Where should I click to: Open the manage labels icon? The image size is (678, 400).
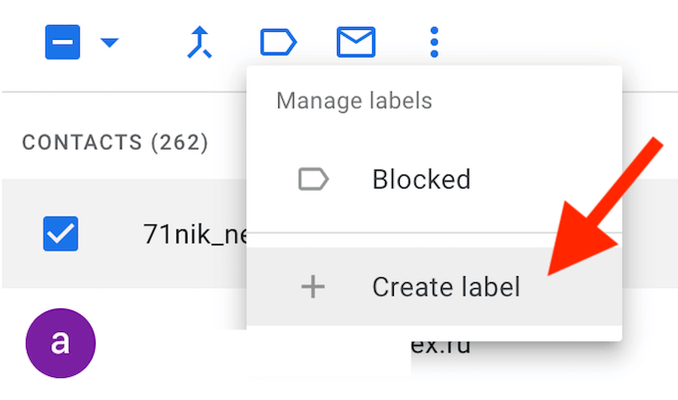tap(278, 42)
